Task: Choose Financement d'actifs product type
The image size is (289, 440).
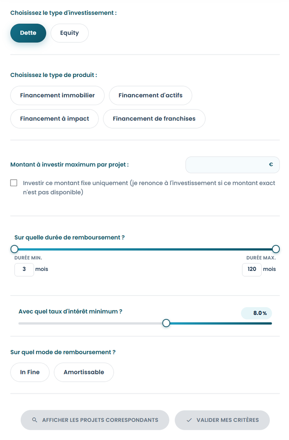Action: [x=151, y=95]
